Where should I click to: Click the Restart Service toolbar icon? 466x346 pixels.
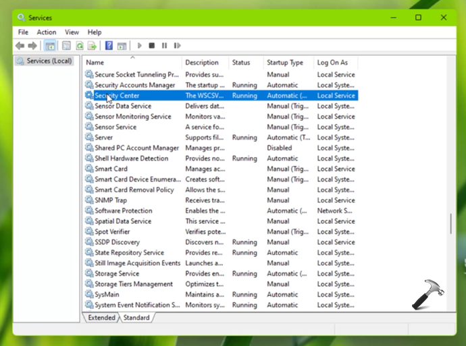177,46
